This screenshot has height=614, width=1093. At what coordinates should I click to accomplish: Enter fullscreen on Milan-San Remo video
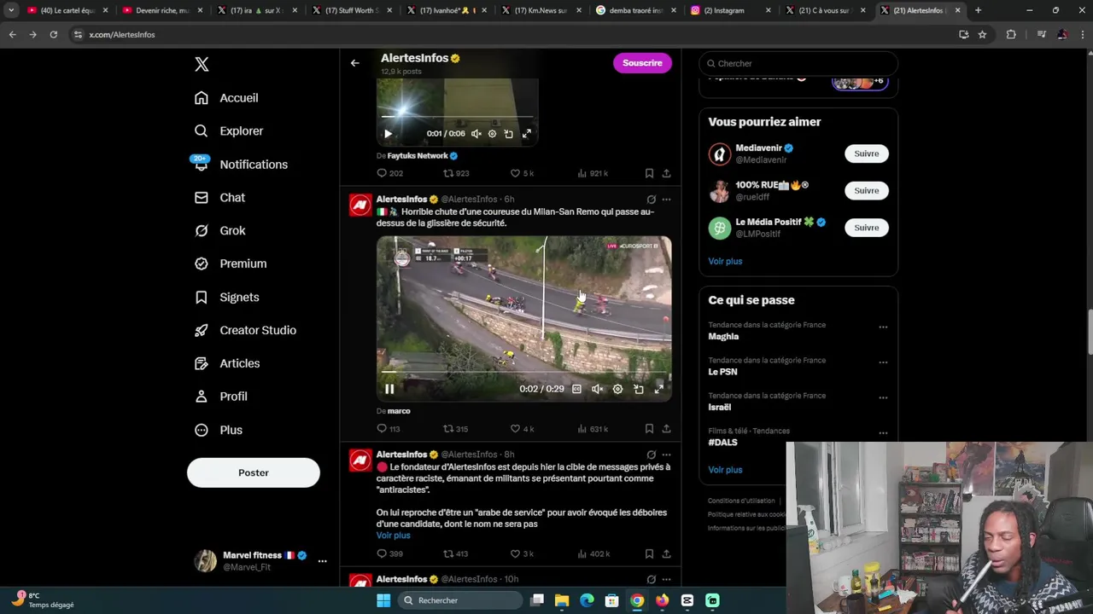658,389
